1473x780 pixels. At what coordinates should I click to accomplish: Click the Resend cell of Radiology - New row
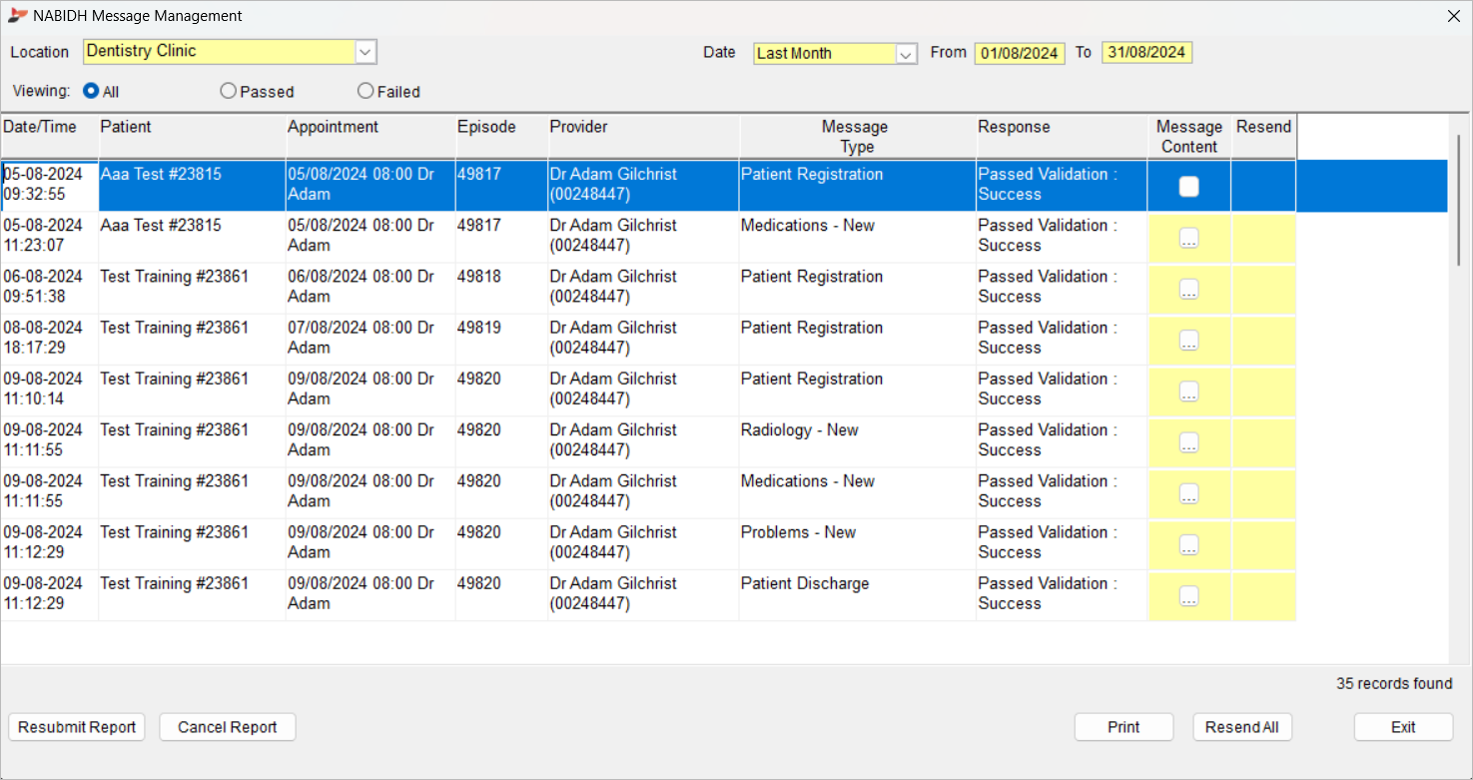tap(1263, 442)
